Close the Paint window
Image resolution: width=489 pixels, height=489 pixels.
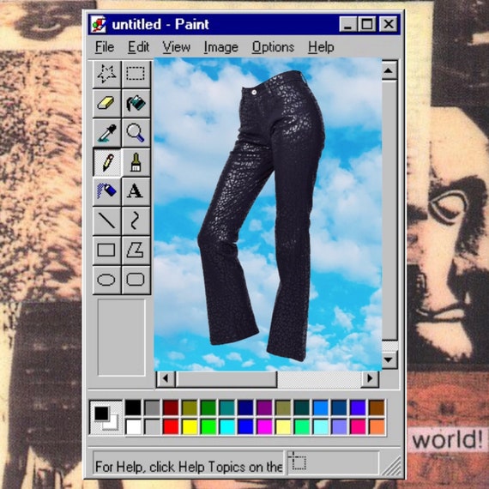[x=389, y=24]
